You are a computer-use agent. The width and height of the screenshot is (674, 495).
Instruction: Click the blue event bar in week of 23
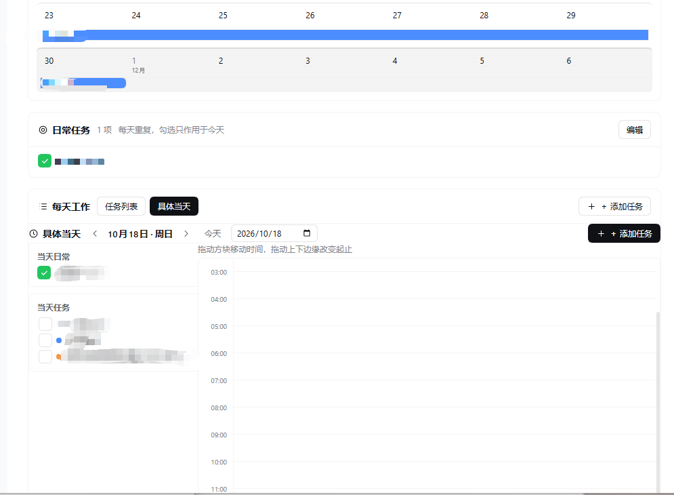(345, 35)
